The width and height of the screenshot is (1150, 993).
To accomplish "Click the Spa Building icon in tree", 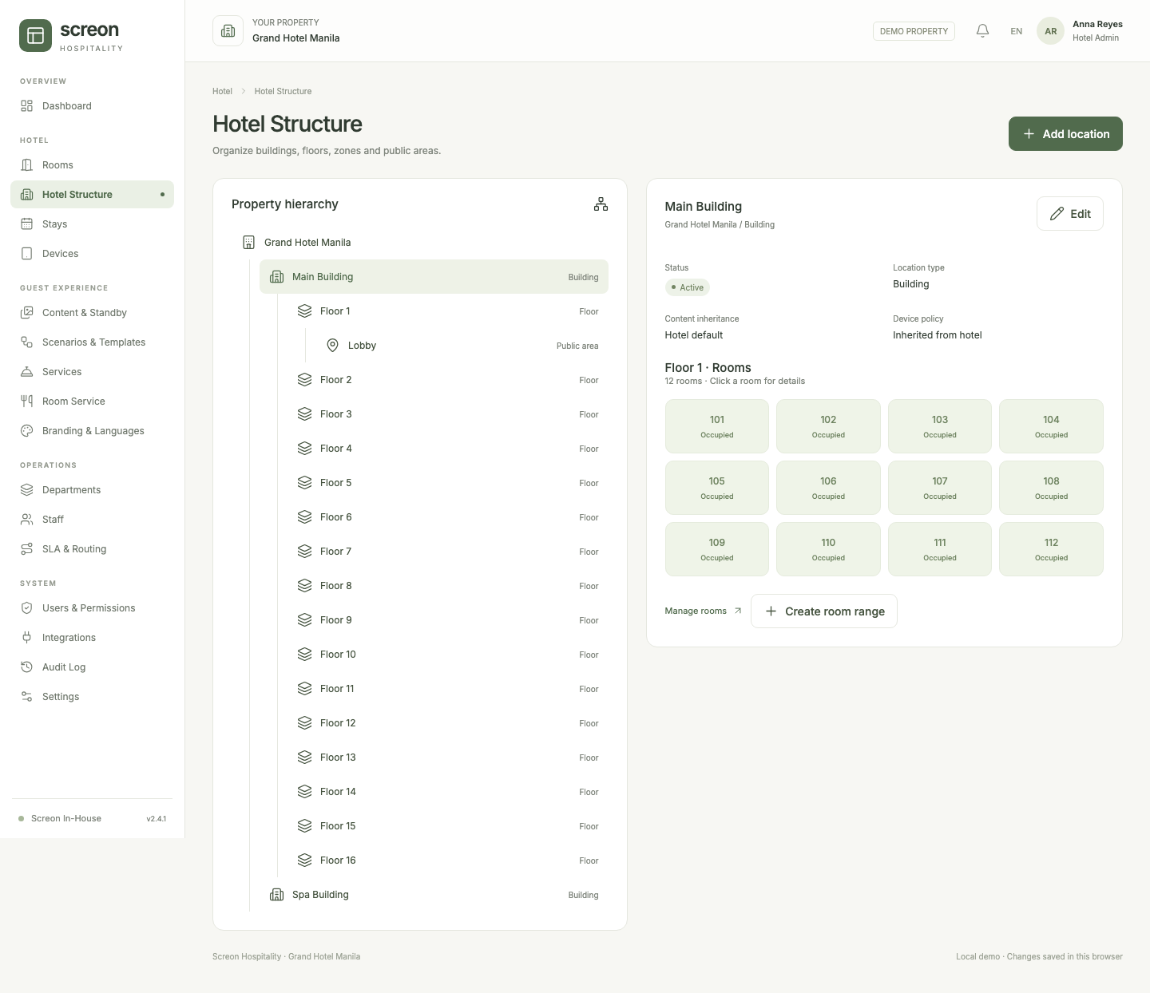I will [277, 895].
